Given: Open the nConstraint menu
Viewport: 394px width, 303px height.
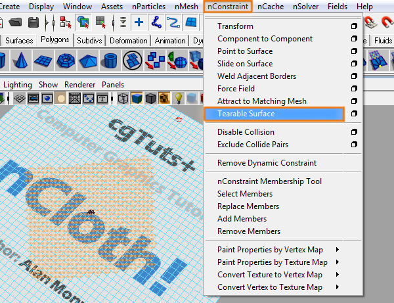Looking at the screenshot, I should coord(228,7).
